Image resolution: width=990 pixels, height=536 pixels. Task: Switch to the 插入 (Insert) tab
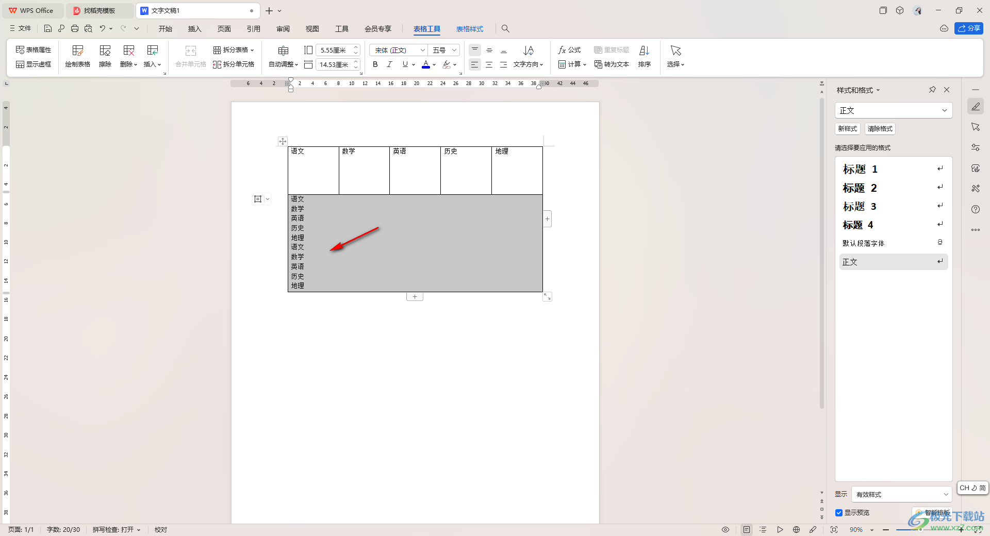(x=195, y=29)
